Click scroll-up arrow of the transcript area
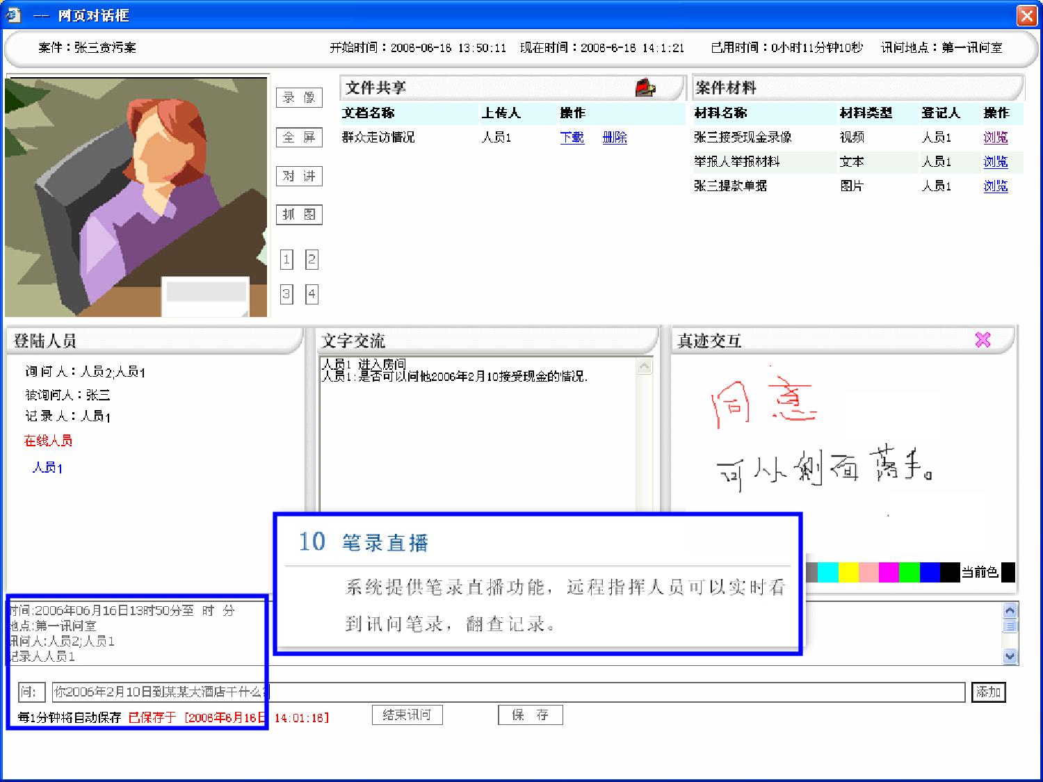This screenshot has width=1043, height=782. pos(1010,610)
